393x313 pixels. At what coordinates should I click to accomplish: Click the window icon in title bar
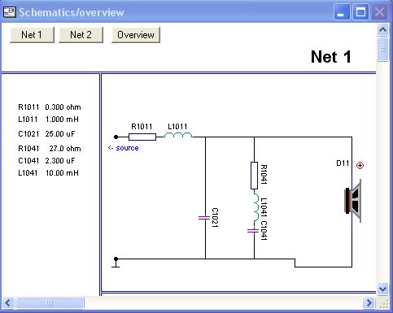point(10,12)
